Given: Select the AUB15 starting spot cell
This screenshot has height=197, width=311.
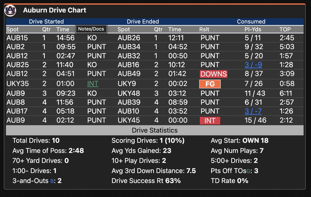Looking at the screenshot, I should (x=17, y=38).
